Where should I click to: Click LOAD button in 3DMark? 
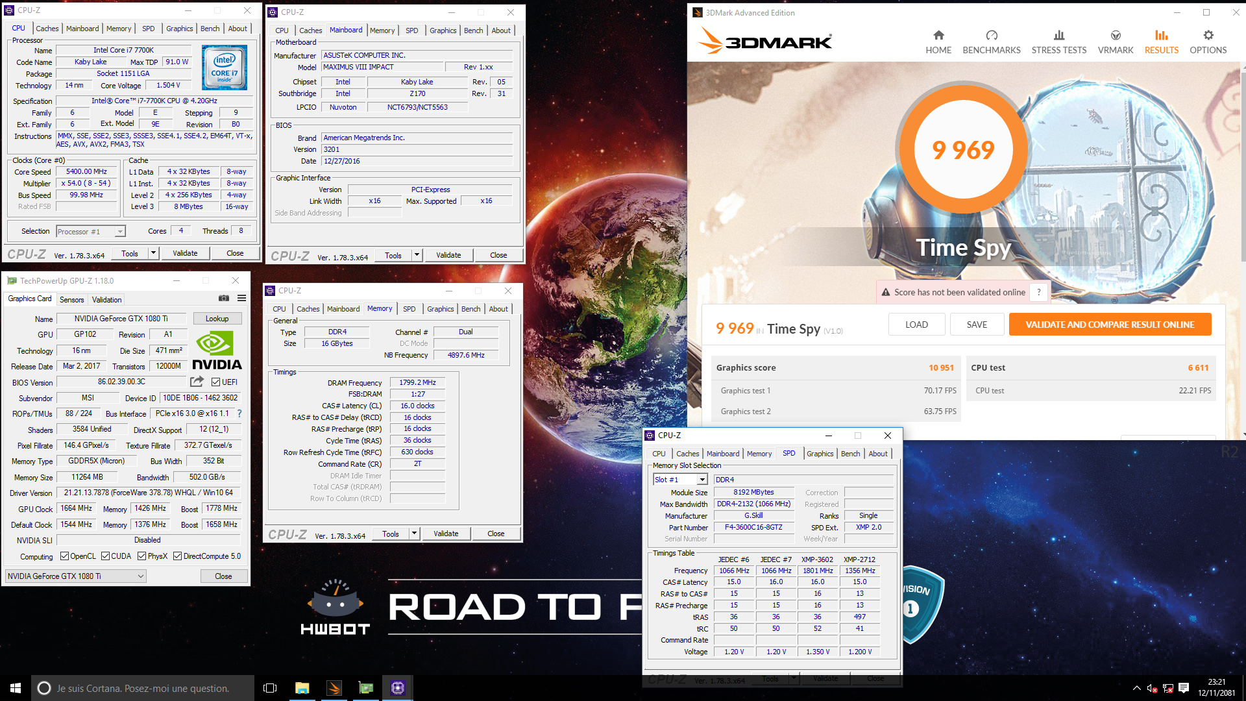[x=916, y=325]
